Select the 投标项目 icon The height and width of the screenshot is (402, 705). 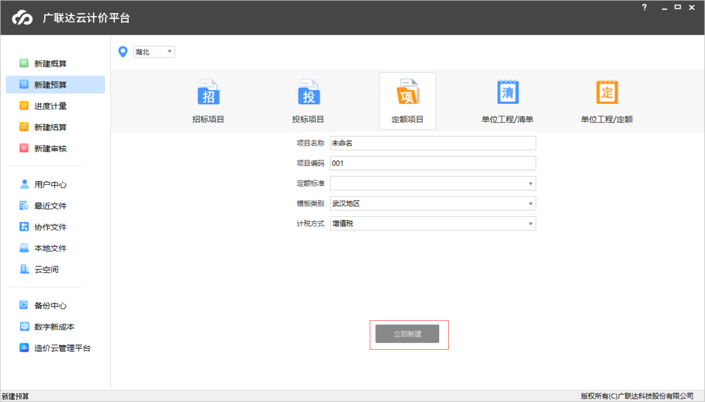309,92
